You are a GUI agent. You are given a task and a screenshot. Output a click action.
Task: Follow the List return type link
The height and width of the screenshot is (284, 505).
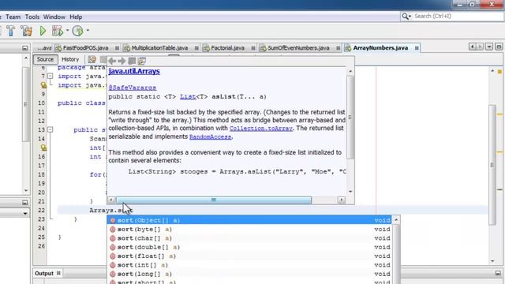point(188,96)
